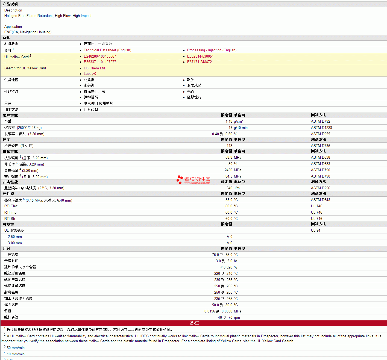Select the 220 到 240 °C rear barrel temperature
This screenshot has width=387, height=360.
click(x=226, y=274)
